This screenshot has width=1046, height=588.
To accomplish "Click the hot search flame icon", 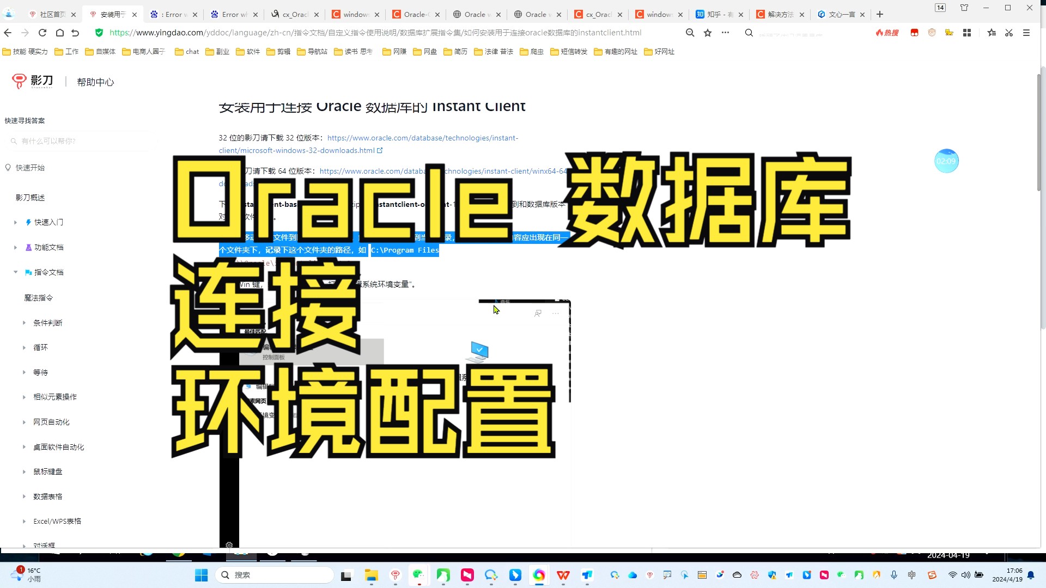I will [887, 33].
